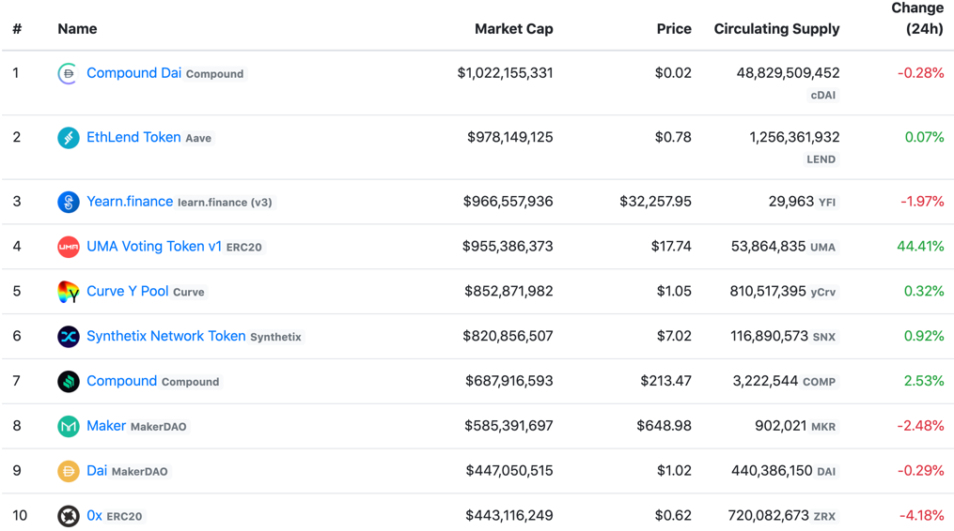This screenshot has width=954, height=531.
Task: Click the -2.48% change value
Action: 920,427
